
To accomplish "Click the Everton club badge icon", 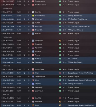I will pos(33,34).
